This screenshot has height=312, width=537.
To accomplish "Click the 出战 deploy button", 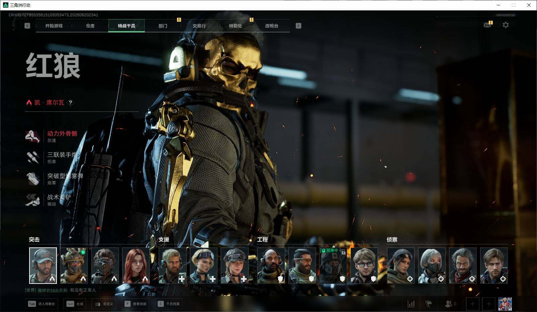I will point(75,304).
